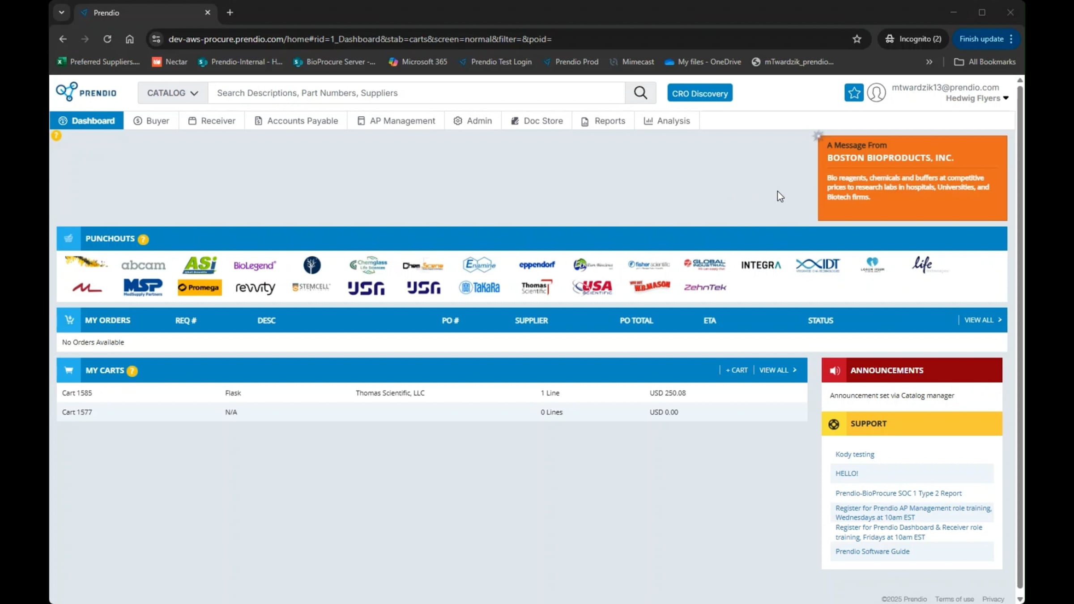Open the TaKaRa punchout
Image resolution: width=1074 pixels, height=604 pixels.
479,287
